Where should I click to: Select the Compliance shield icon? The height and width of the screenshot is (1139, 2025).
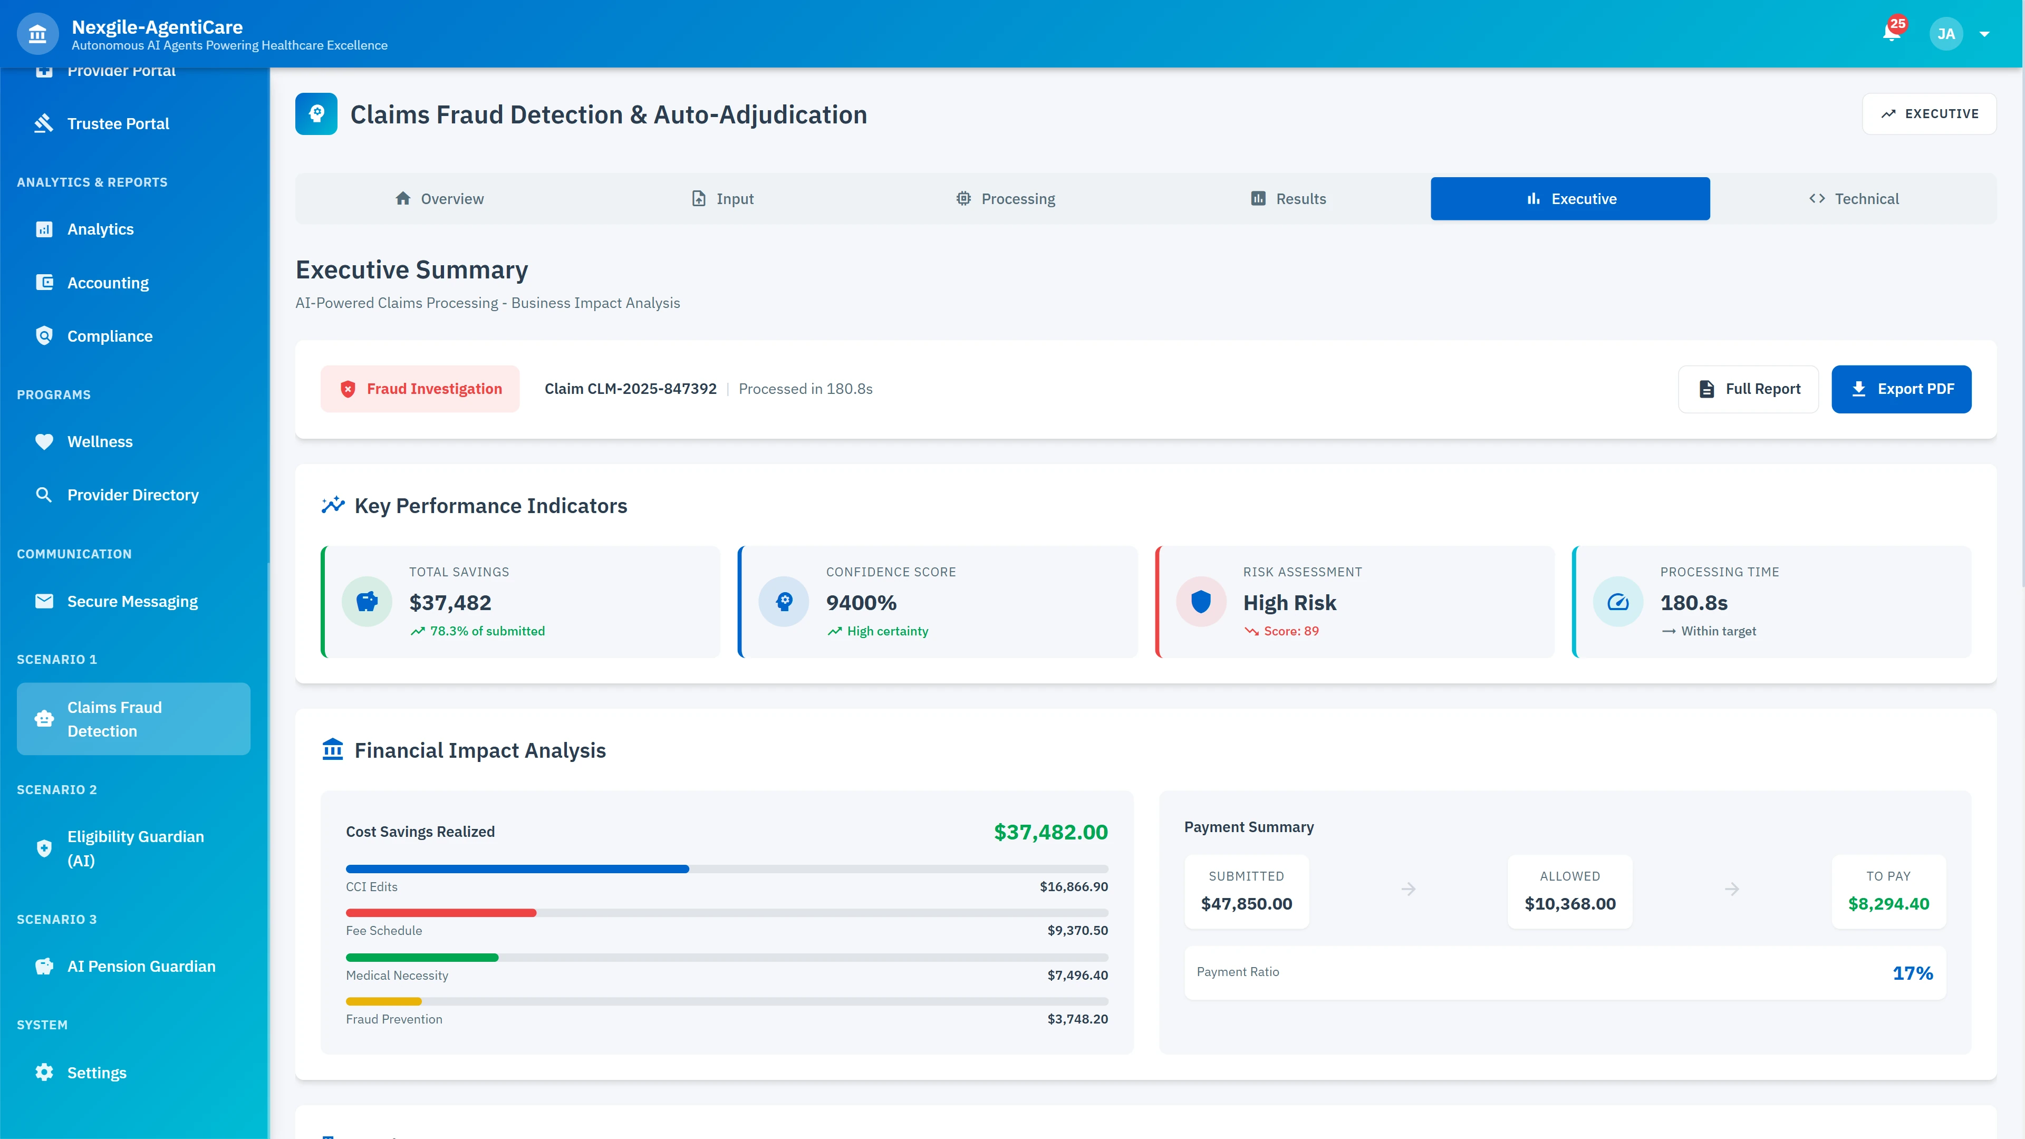(44, 336)
